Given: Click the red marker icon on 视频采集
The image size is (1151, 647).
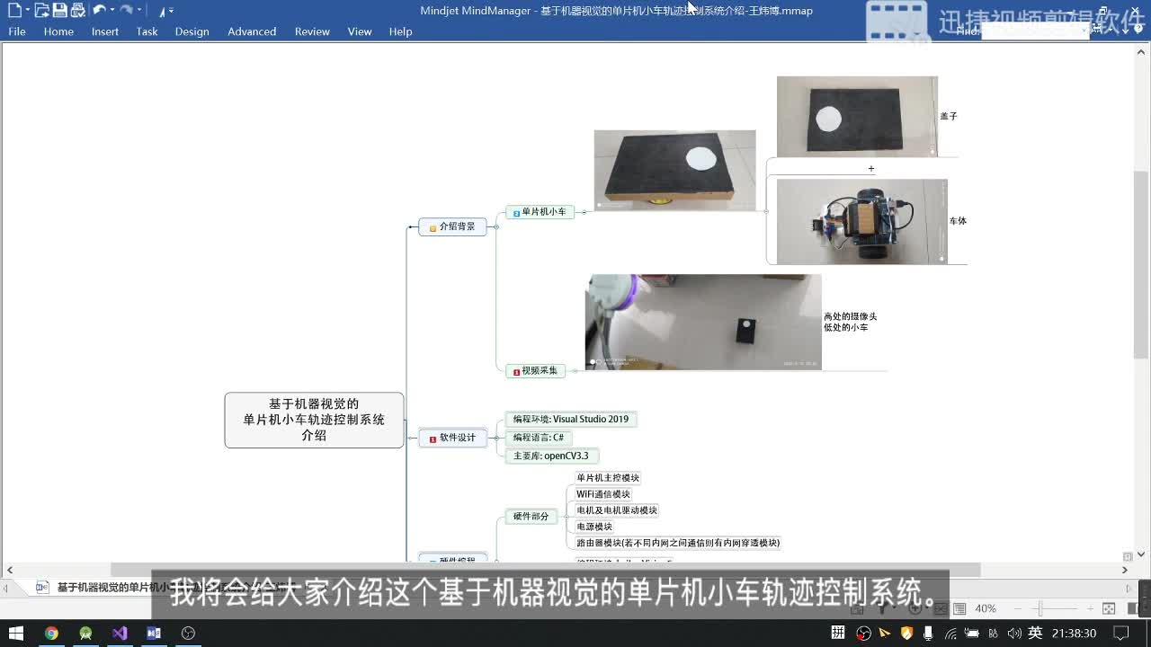Looking at the screenshot, I should 516,371.
